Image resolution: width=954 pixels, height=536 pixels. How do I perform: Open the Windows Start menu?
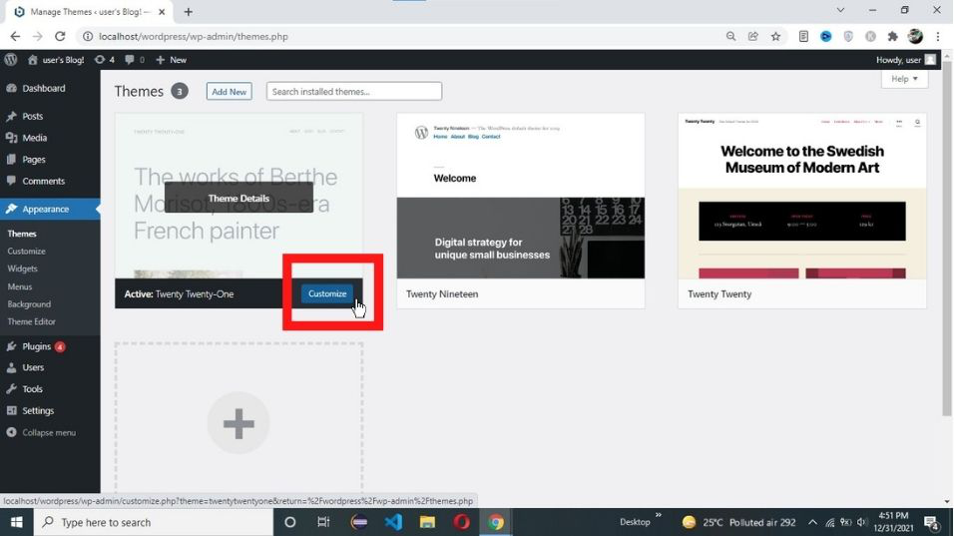[16, 522]
